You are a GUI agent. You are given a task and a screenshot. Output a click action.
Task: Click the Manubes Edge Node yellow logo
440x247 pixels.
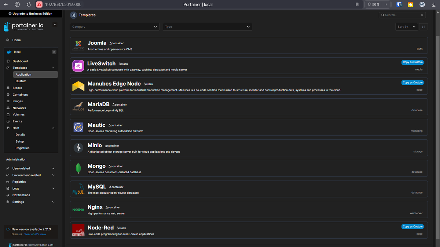(78, 86)
